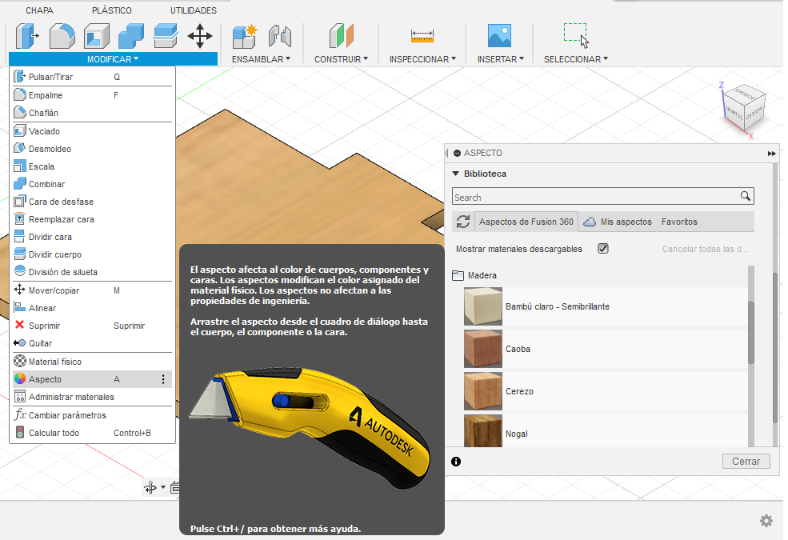788x540 pixels.
Task: Open the ENSAMBLAR dropdown menu
Action: point(261,59)
